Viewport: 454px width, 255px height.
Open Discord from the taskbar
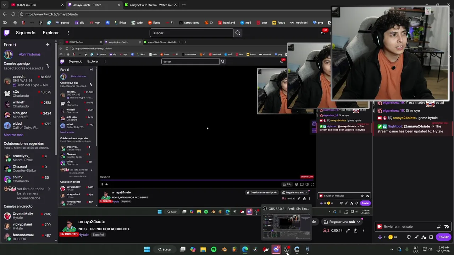click(276, 249)
